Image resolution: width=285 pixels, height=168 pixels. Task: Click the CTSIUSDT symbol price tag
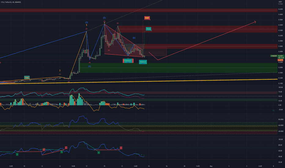[274, 56]
